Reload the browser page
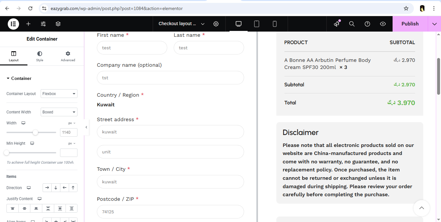The image size is (441, 222). (x=30, y=8)
